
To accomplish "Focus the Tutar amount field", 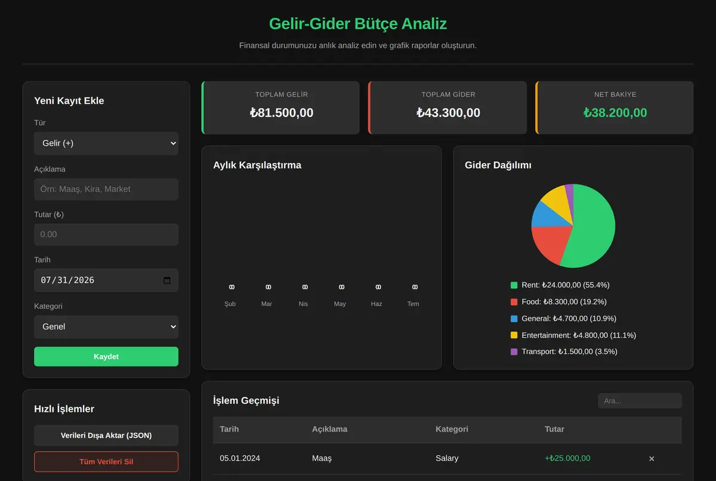I will [106, 235].
